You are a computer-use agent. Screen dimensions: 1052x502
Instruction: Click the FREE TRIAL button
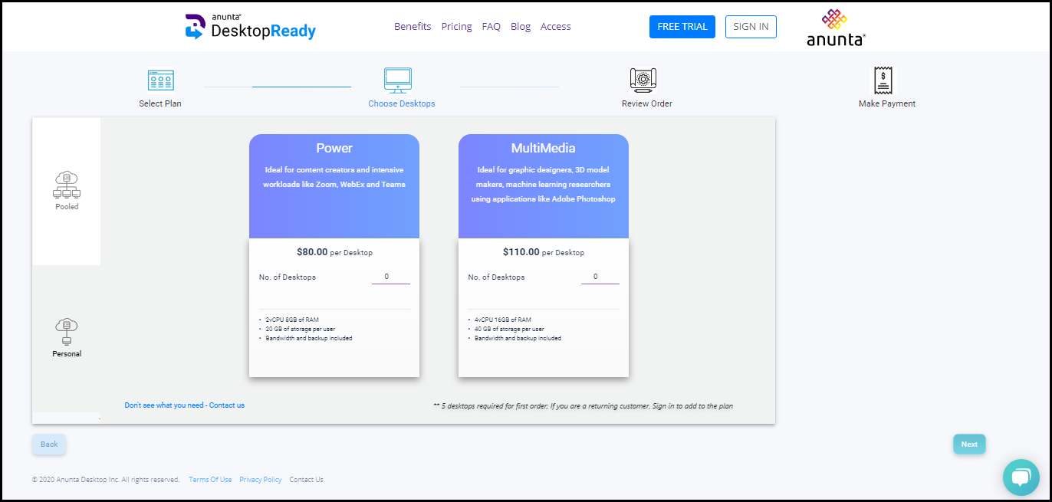[x=682, y=27]
